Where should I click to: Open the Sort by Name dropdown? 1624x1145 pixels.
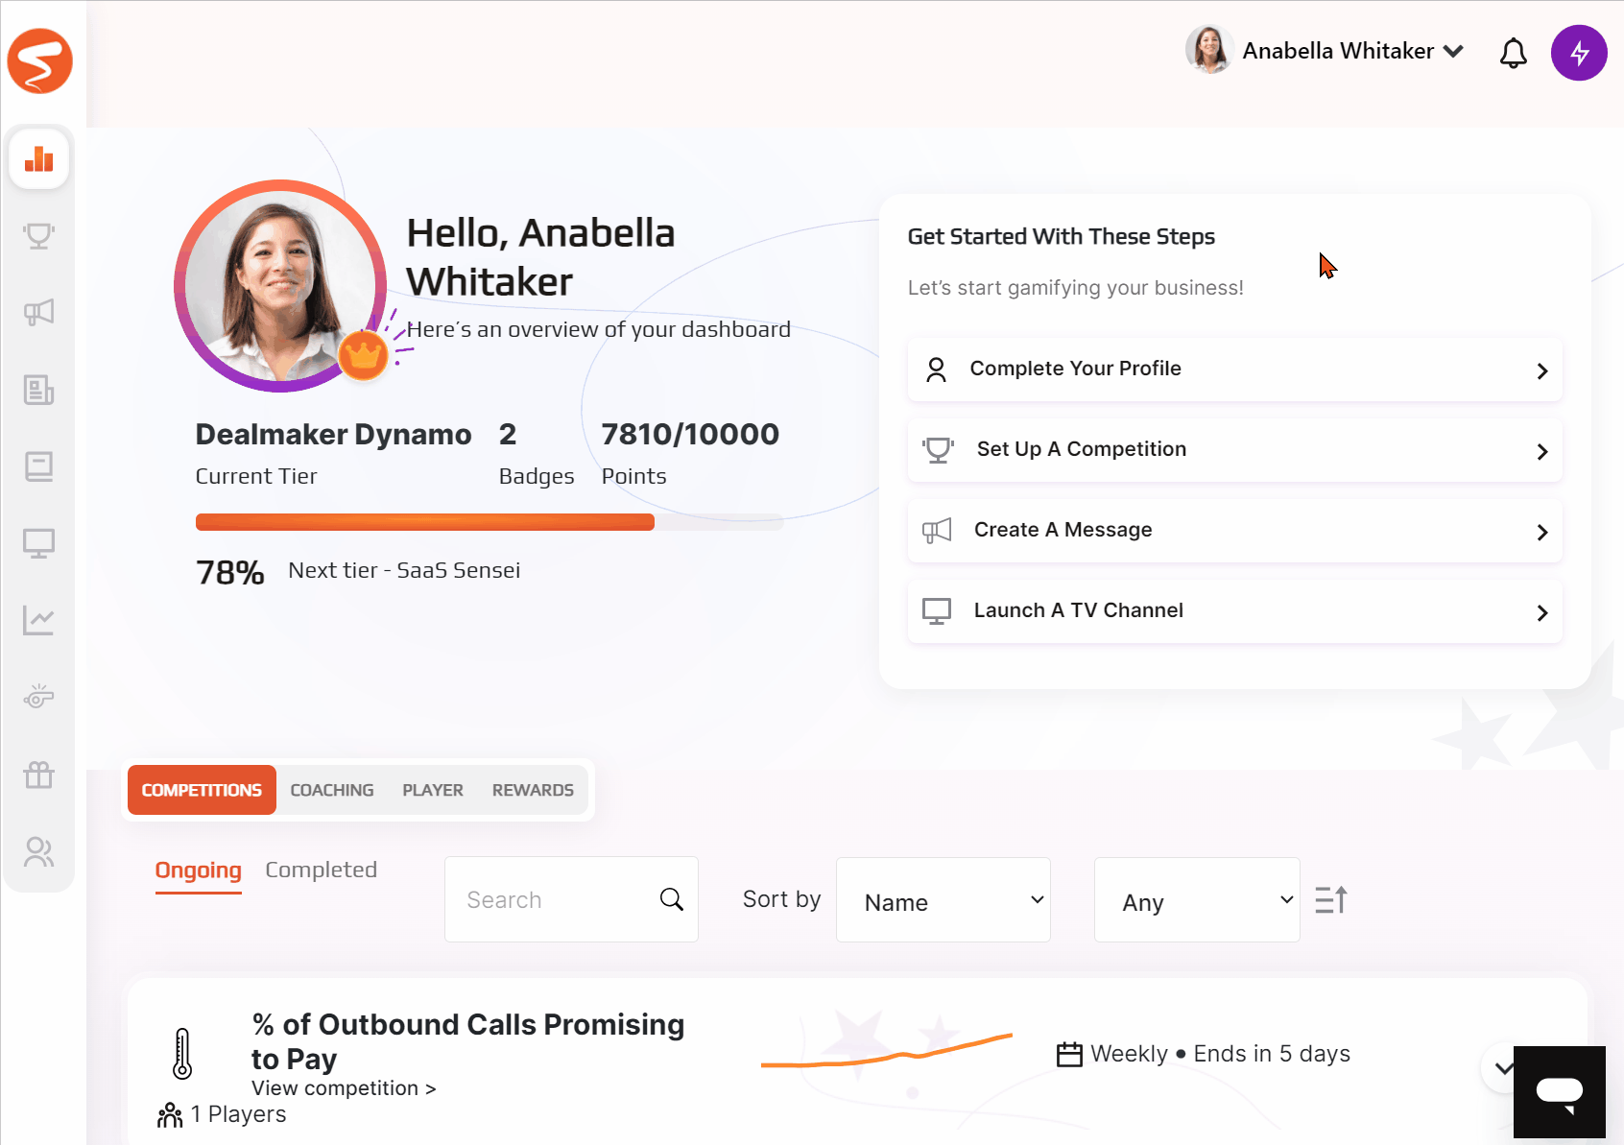click(x=943, y=900)
